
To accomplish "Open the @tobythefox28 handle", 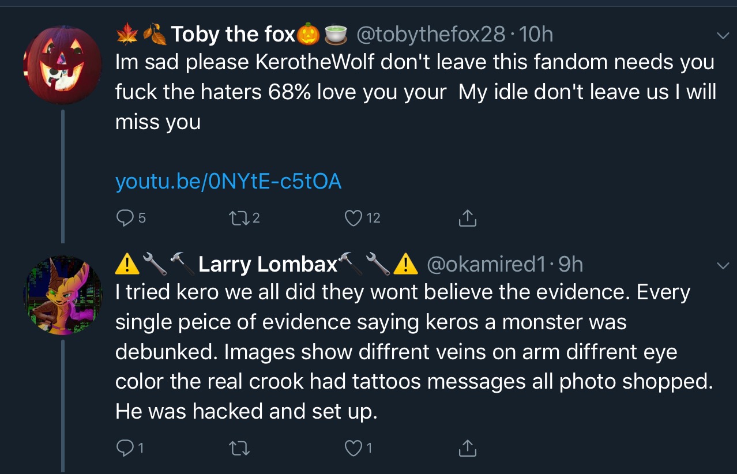I will (431, 35).
